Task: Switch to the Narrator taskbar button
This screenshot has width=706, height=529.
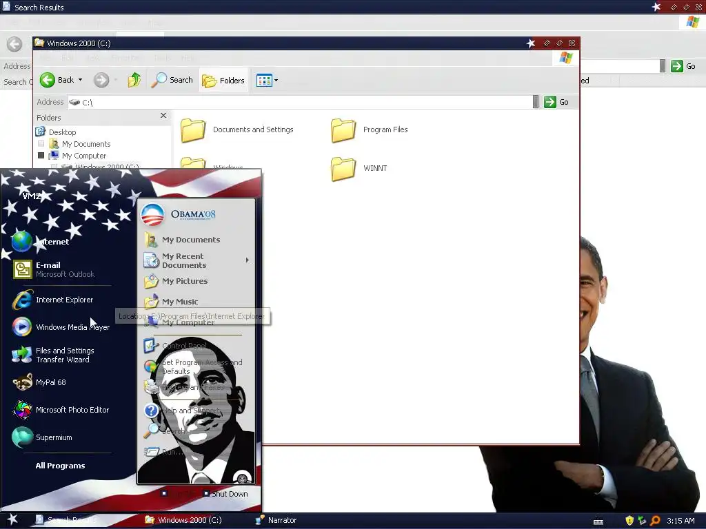Action: click(x=276, y=520)
